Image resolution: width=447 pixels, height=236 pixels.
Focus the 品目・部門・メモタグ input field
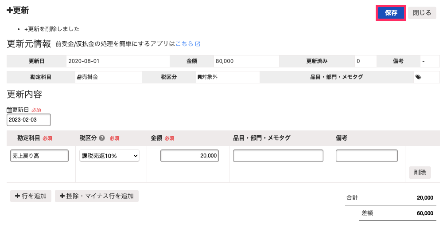tap(278, 156)
